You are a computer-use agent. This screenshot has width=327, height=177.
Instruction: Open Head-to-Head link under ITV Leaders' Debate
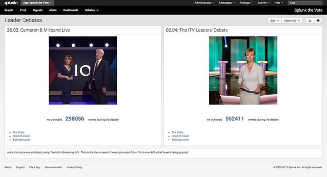[x=180, y=136]
